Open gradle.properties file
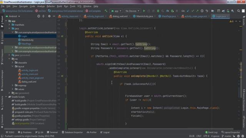 [x=31, y=116]
